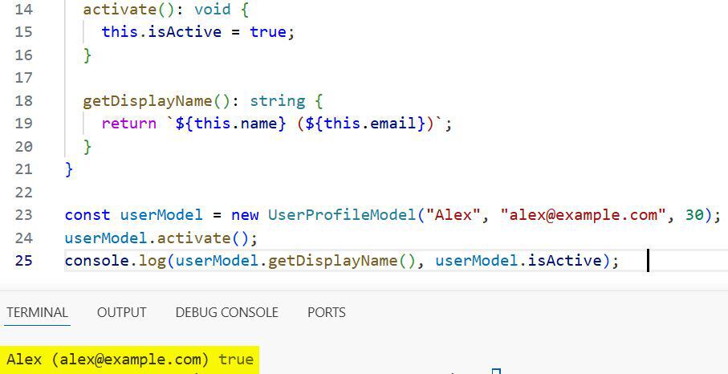Click line number 25 in gutter

(x=24, y=261)
